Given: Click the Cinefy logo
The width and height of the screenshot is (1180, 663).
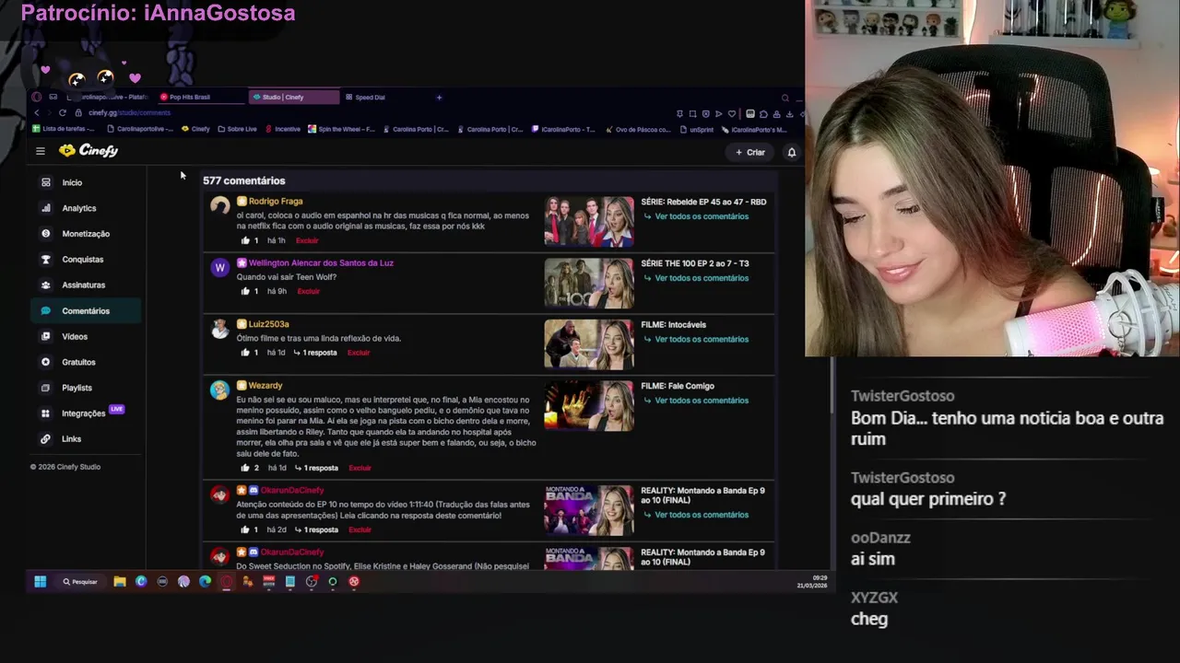Looking at the screenshot, I should coord(88,151).
